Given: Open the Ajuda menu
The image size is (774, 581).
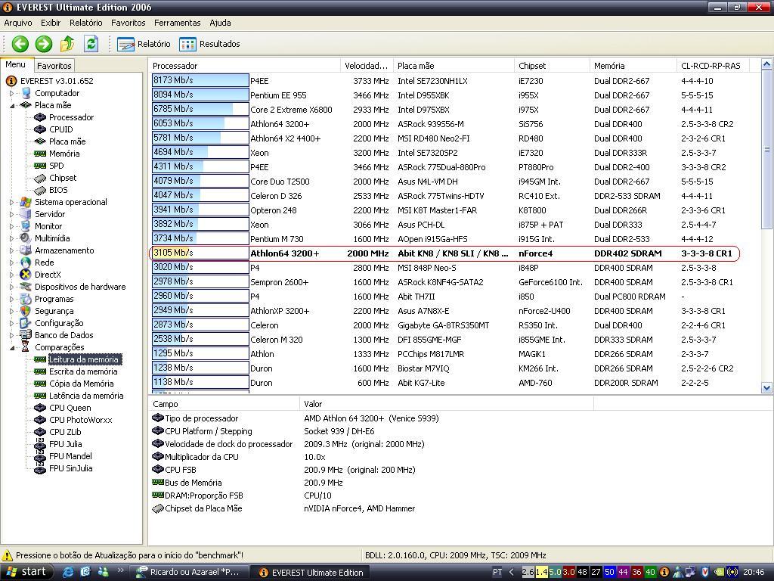Looking at the screenshot, I should 220,23.
